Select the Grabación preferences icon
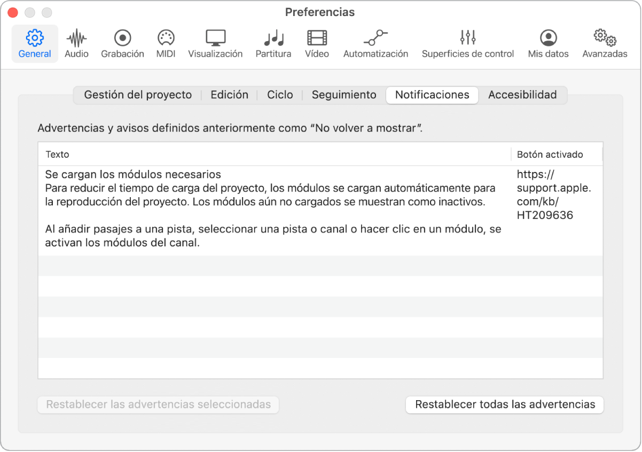This screenshot has height=452, width=642. [x=122, y=43]
